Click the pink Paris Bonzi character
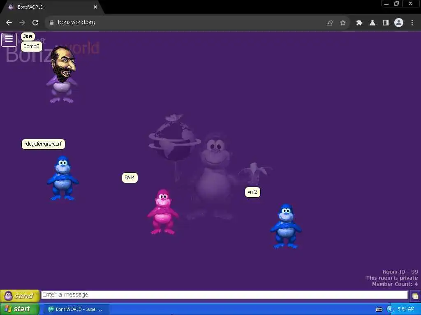 click(163, 212)
